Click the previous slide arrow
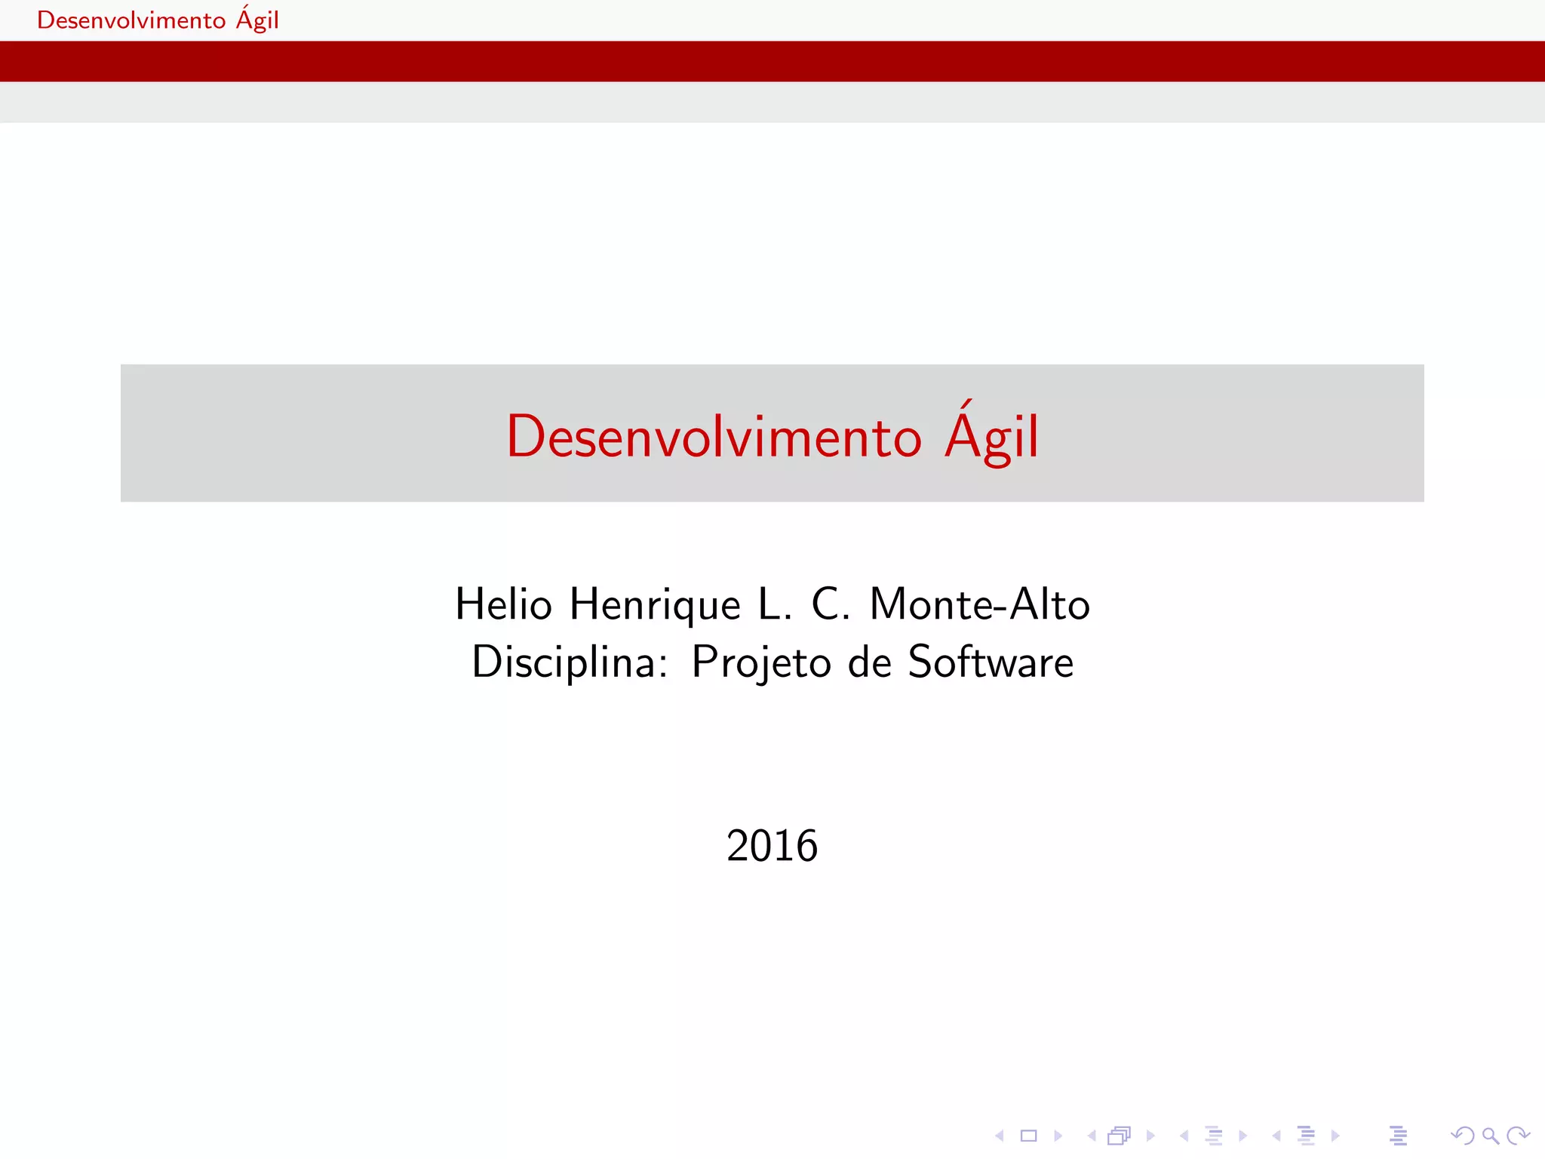Image resolution: width=1545 pixels, height=1159 pixels. [x=1000, y=1136]
